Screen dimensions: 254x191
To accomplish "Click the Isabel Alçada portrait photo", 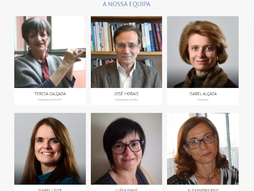I will (x=203, y=52).
